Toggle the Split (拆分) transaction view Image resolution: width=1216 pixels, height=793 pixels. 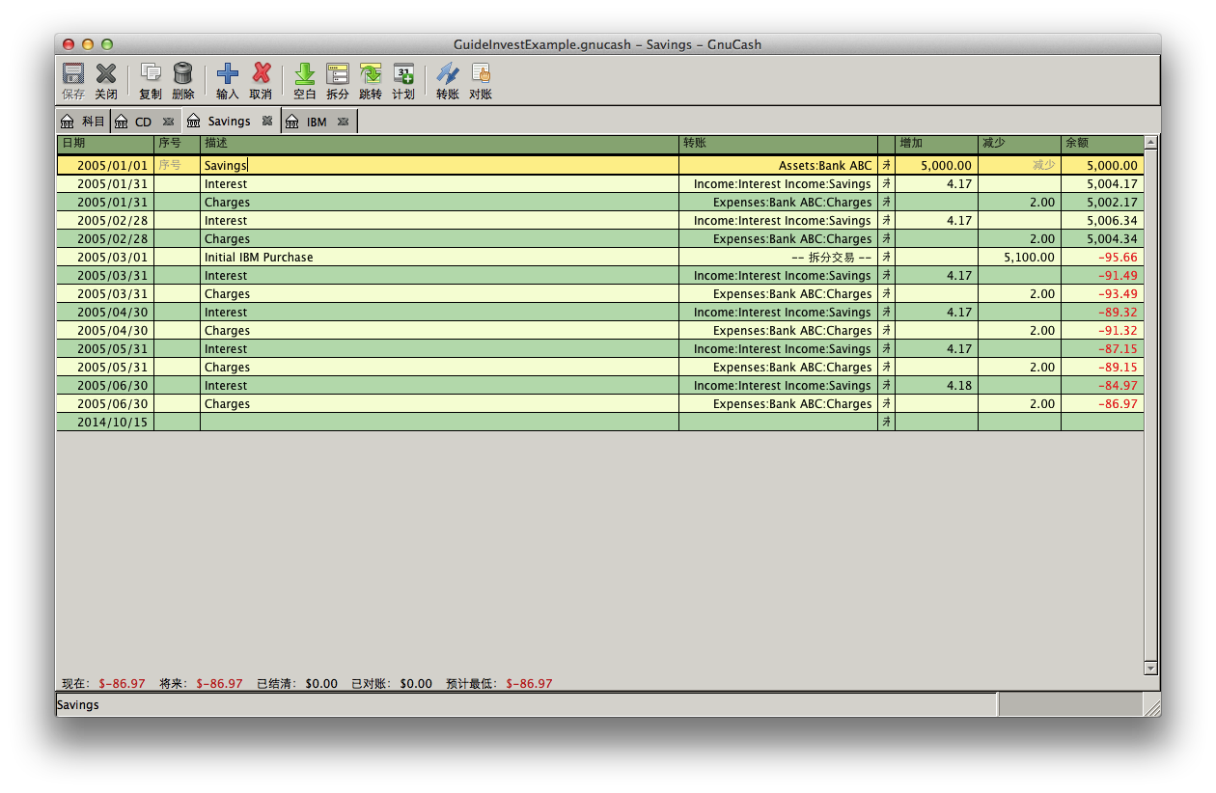pos(338,74)
